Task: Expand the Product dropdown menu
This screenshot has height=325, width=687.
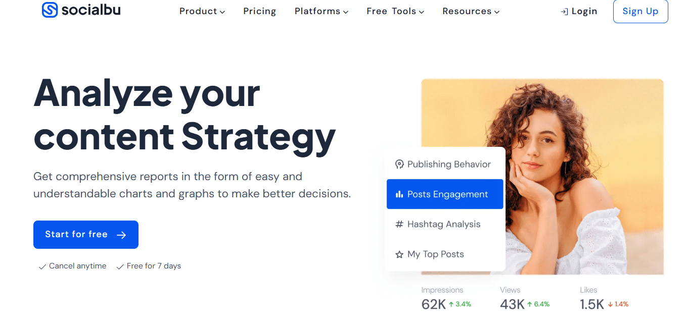Action: [202, 11]
